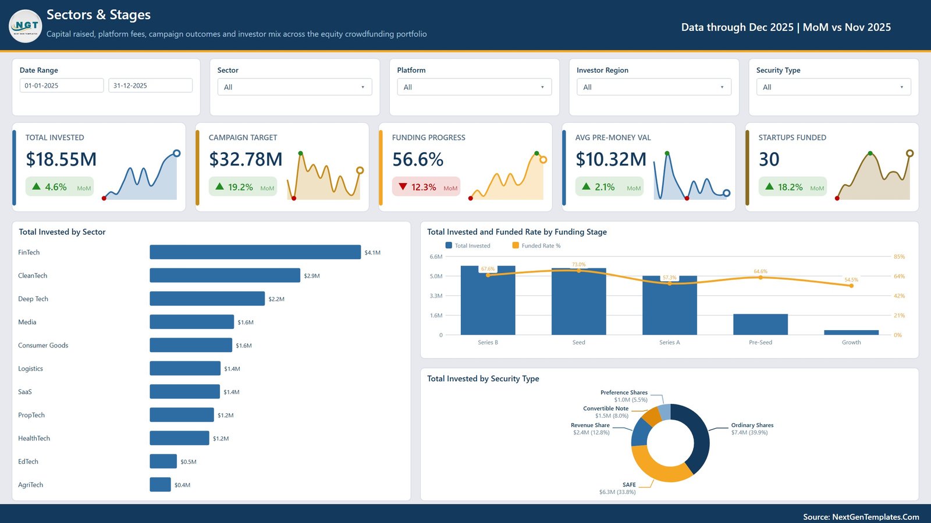Open the Sector dropdown

coord(294,87)
